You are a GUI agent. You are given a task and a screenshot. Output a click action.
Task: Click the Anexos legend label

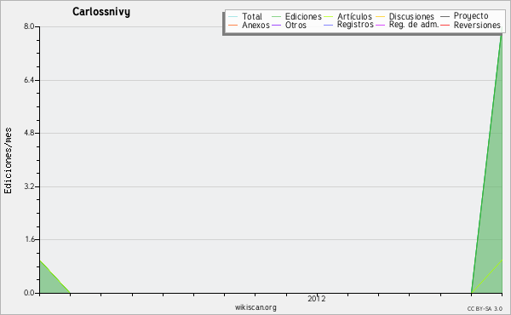(x=255, y=25)
